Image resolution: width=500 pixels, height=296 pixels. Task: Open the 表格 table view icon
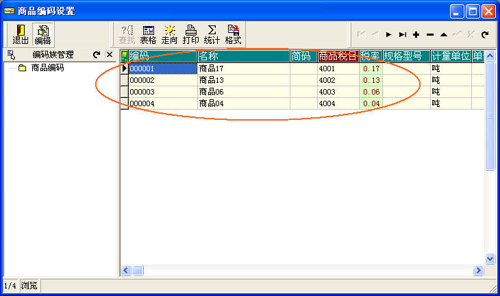click(148, 34)
